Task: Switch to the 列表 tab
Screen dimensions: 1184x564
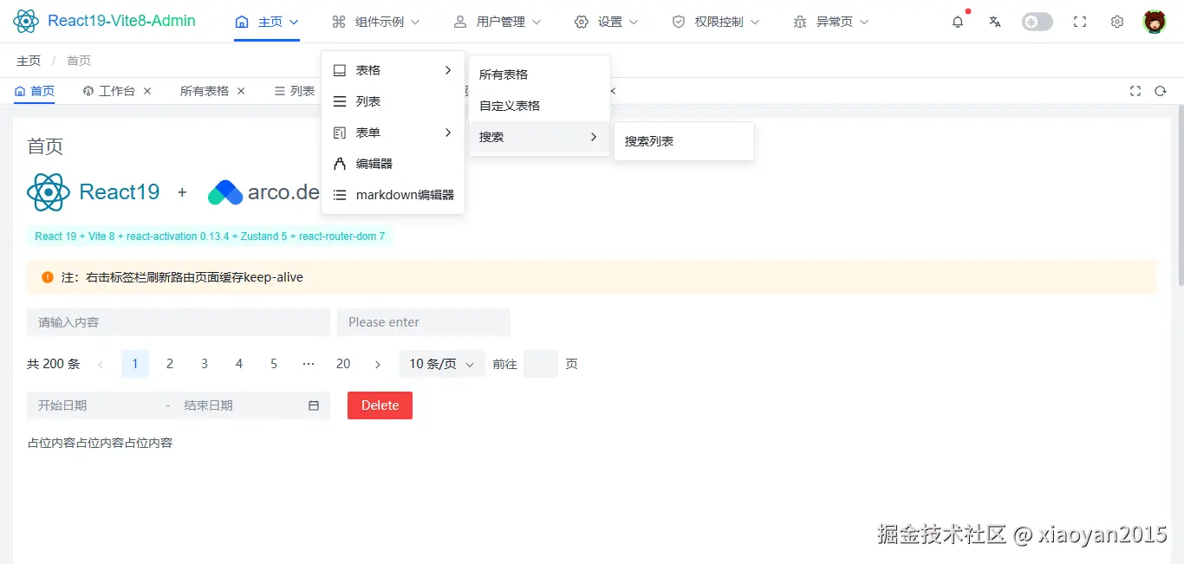Action: coord(295,91)
